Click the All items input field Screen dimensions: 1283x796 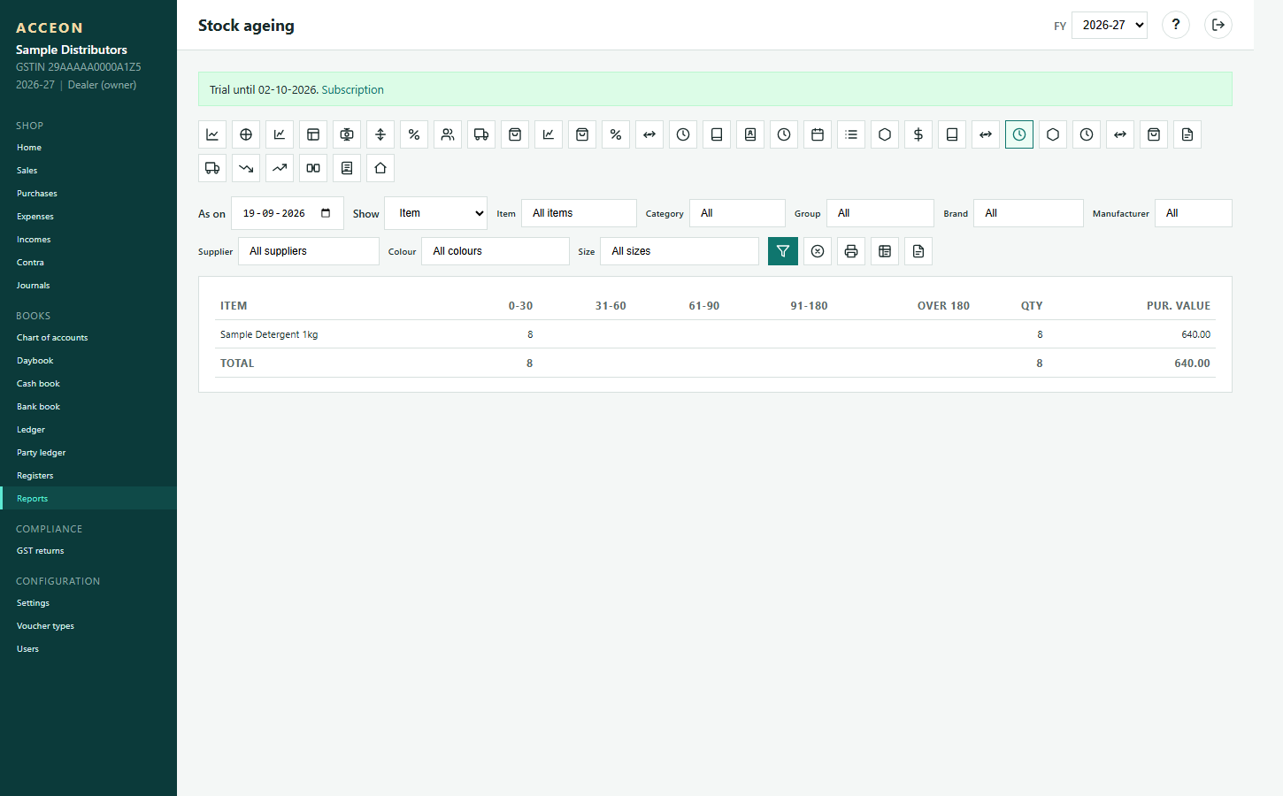pos(579,213)
